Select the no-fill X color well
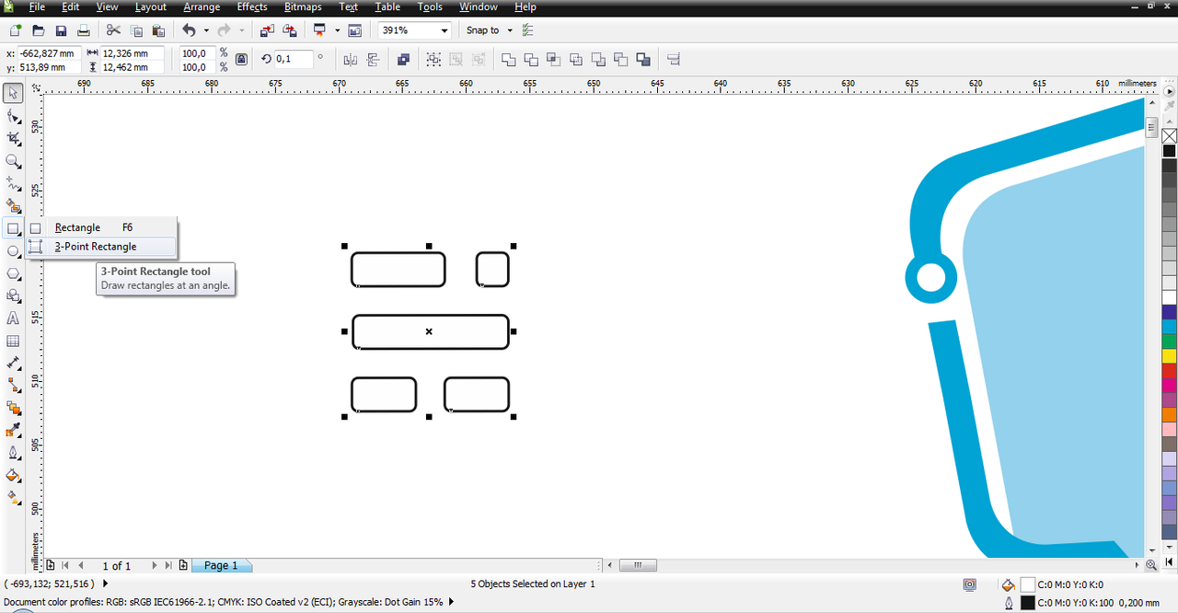This screenshot has height=613, width=1178. (1169, 136)
